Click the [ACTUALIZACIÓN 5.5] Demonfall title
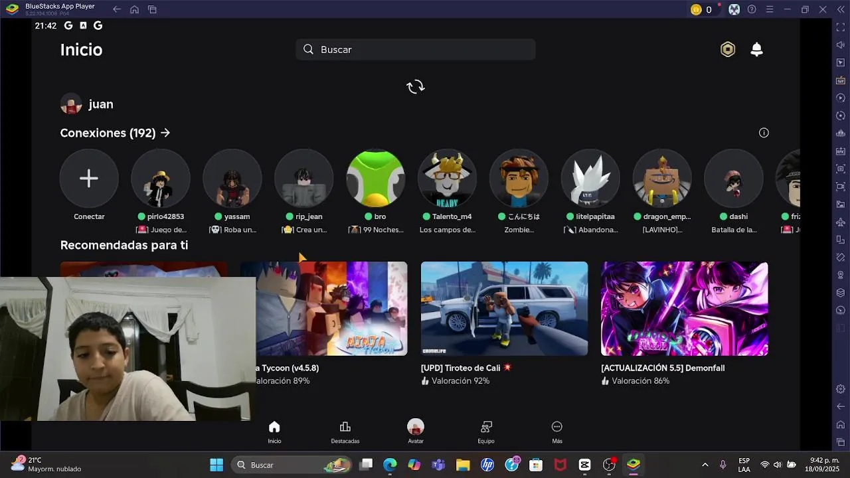 click(663, 368)
